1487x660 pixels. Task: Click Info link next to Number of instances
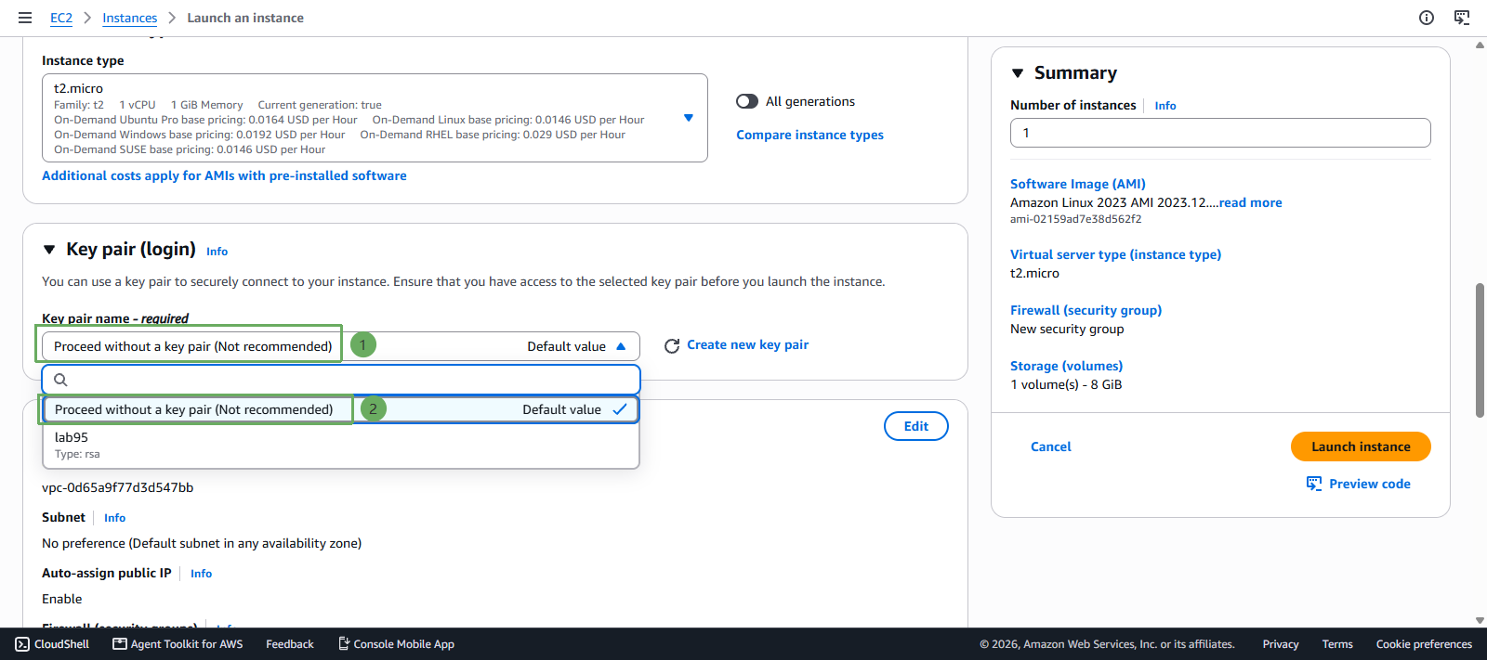coord(1165,106)
